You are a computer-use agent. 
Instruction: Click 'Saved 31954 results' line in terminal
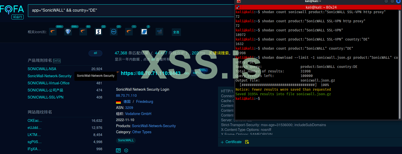pyautogui.click(x=283, y=94)
